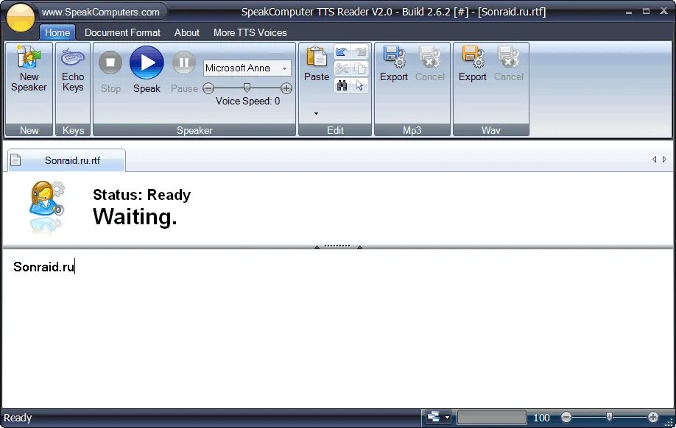
Task: Decrease voice speed with minus button
Action: (x=208, y=89)
